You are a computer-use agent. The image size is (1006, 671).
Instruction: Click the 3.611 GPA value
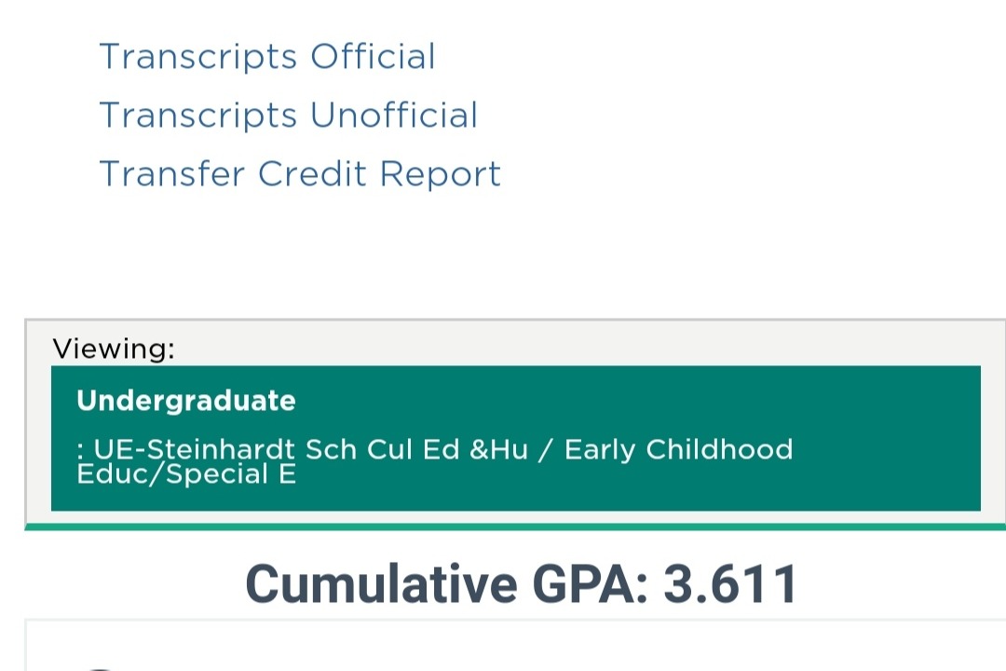[x=730, y=584]
